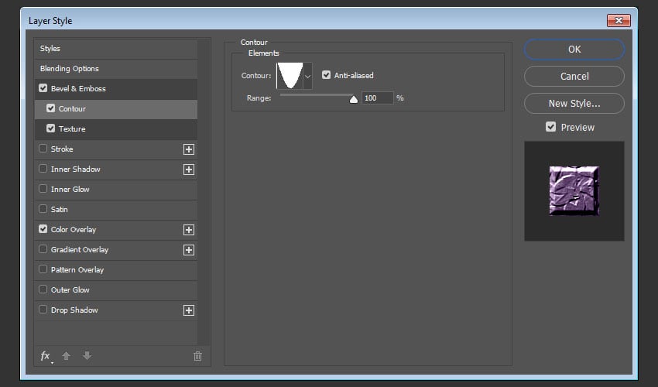This screenshot has height=387, width=658.
Task: Enable the Pattern Overlay checkbox
Action: (43, 269)
